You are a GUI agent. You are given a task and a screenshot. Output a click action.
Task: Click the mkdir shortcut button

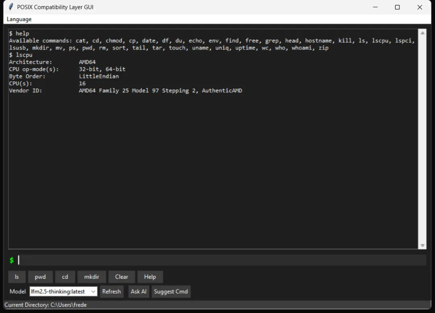click(91, 277)
